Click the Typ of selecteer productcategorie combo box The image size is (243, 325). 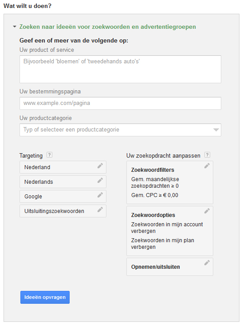[x=120, y=130]
